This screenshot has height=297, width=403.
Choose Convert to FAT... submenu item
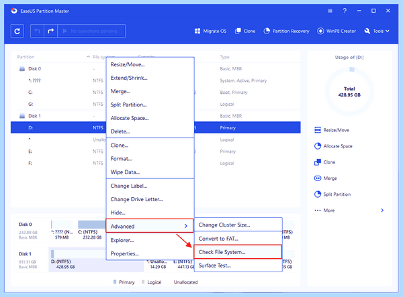pos(238,239)
